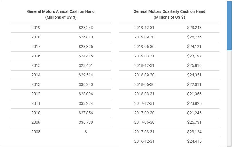
Task: Click the $24,121 quarterly value
Action: coord(194,47)
